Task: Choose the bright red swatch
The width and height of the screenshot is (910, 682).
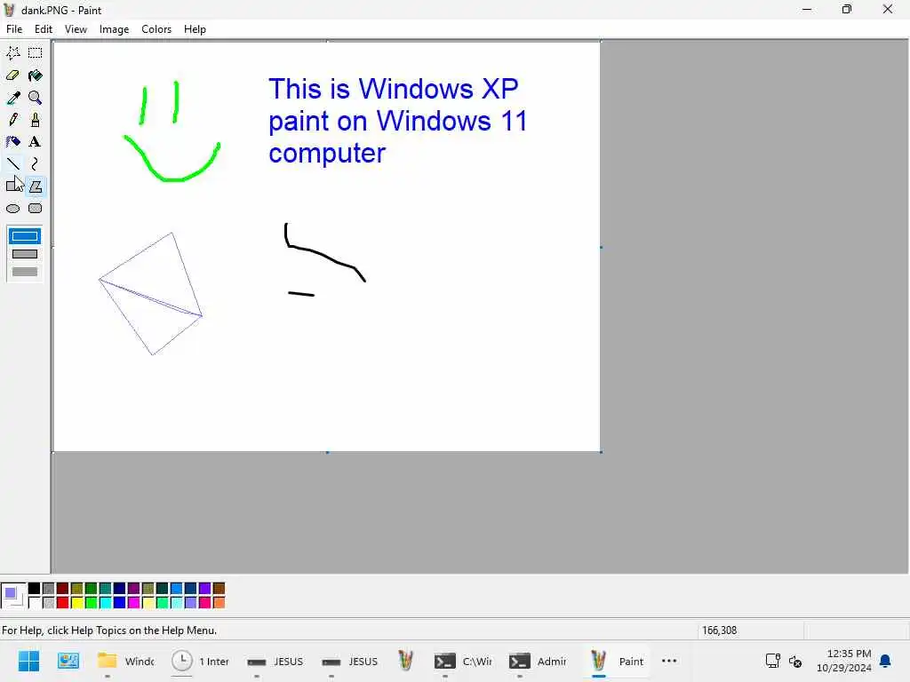Action: click(63, 603)
